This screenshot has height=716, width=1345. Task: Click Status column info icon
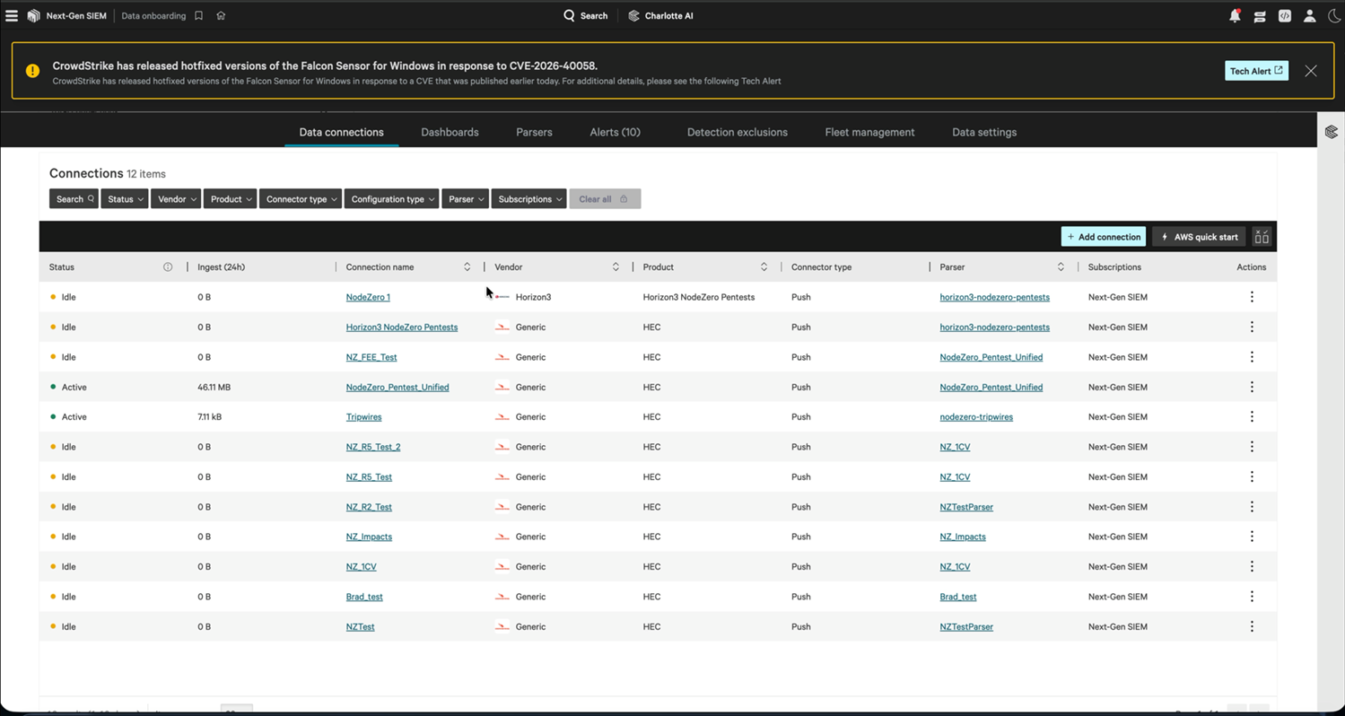[168, 267]
